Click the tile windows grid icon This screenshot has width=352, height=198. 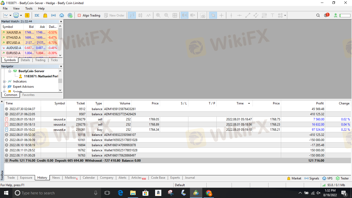175,15
